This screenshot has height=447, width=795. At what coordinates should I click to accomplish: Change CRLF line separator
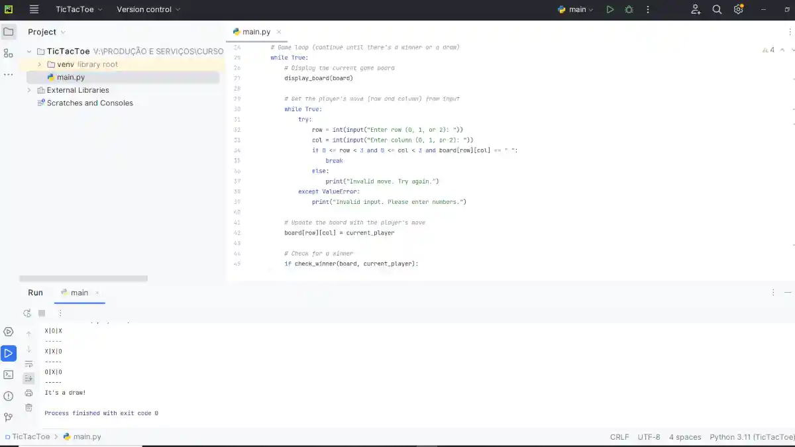pos(619,437)
